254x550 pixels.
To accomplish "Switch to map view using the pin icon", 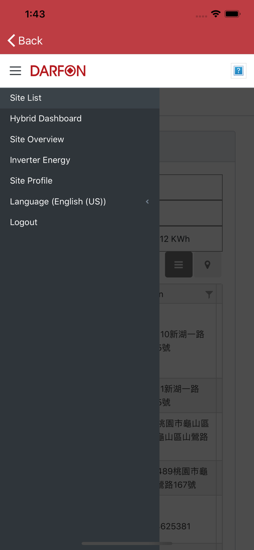I will pyautogui.click(x=207, y=264).
